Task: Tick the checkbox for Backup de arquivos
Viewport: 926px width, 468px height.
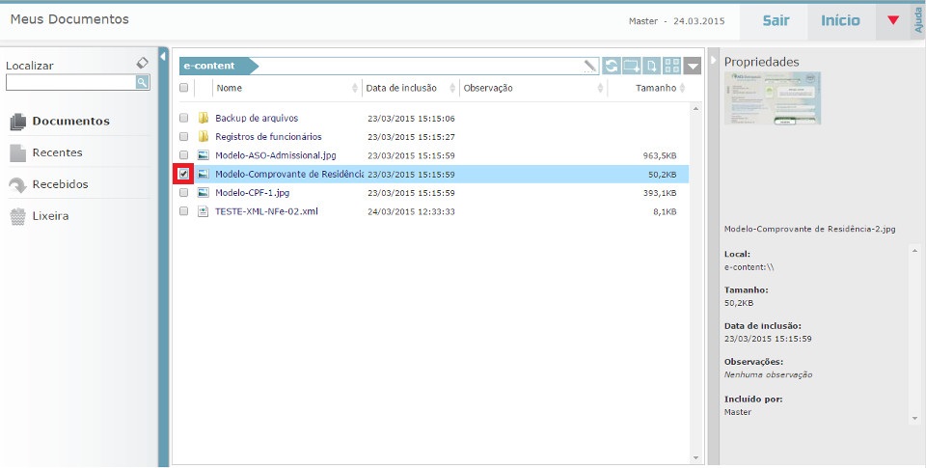Action: click(183, 119)
